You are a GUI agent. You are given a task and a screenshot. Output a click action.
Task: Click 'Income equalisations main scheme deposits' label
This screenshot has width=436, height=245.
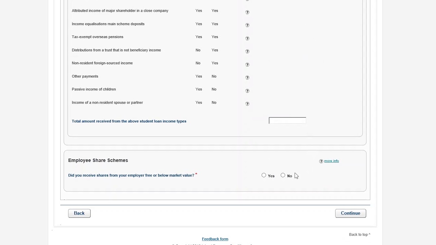coord(108,24)
